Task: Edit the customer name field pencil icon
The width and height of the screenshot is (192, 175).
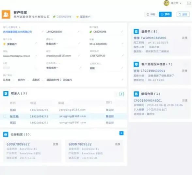Action: click(x=42, y=32)
